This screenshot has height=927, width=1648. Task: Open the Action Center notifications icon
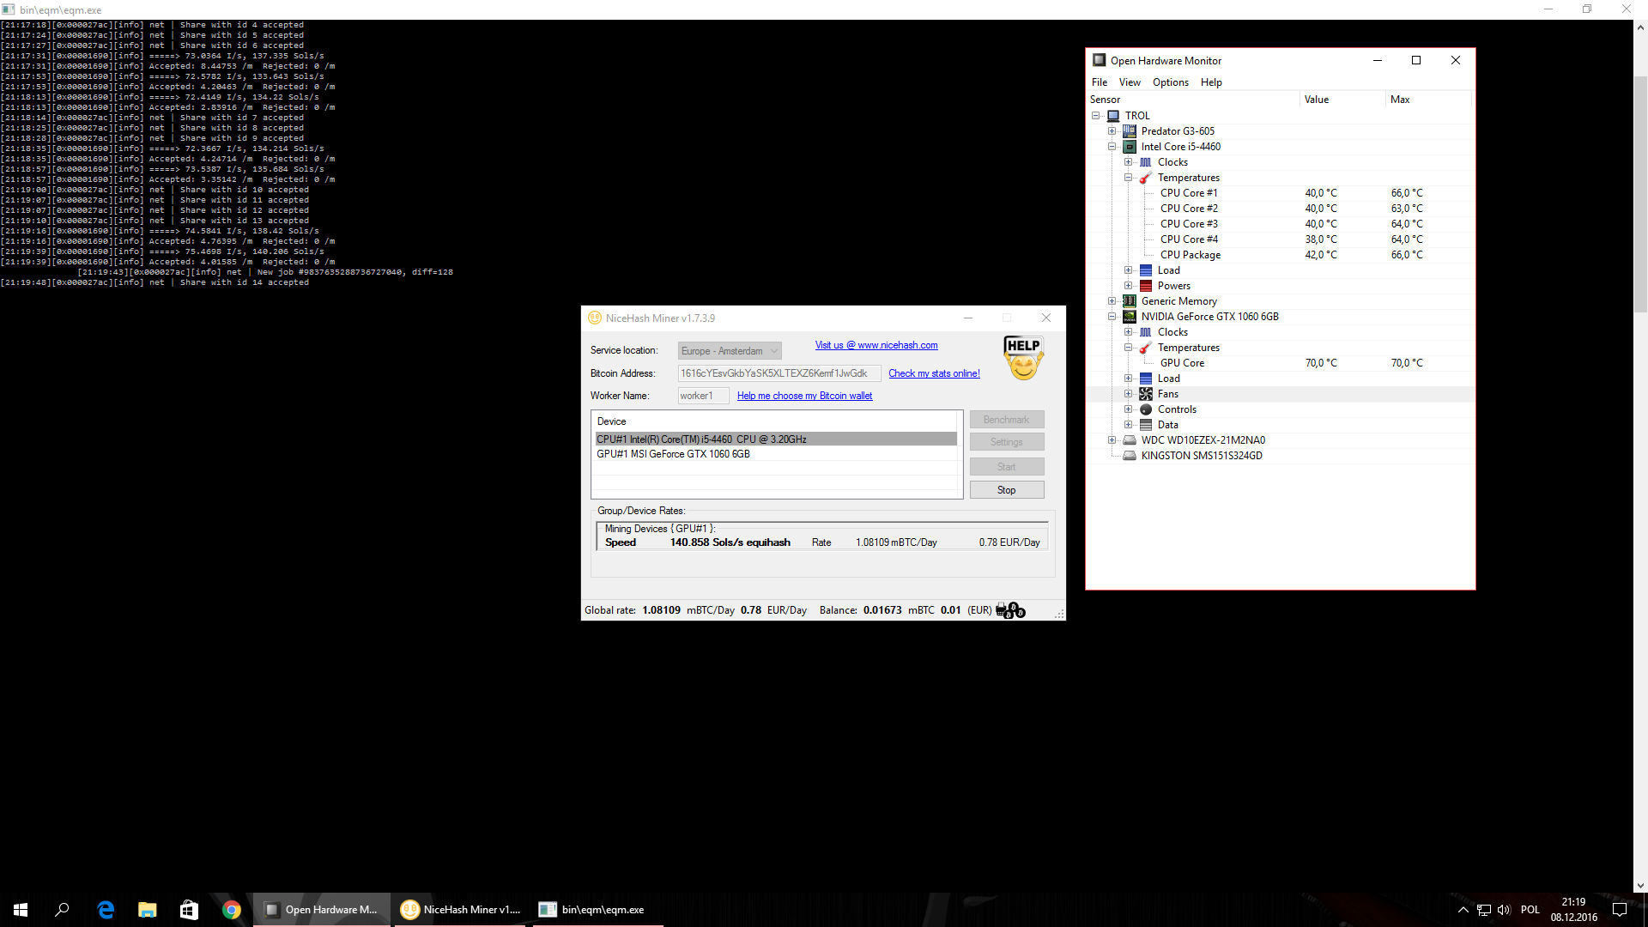[1620, 910]
